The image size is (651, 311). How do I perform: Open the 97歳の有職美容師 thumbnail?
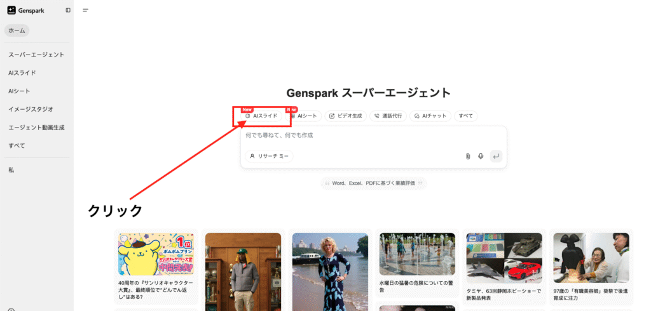(591, 258)
